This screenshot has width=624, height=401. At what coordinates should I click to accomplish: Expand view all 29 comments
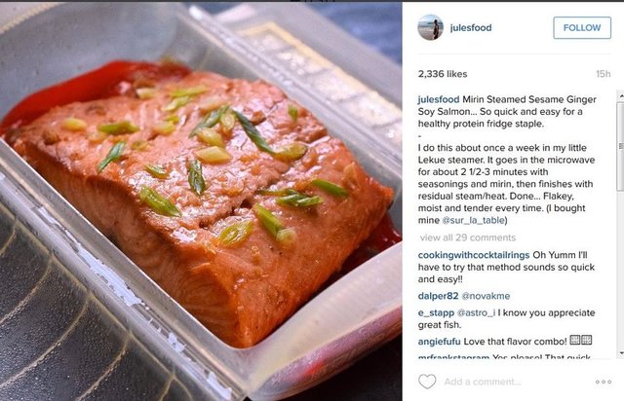[x=468, y=237]
